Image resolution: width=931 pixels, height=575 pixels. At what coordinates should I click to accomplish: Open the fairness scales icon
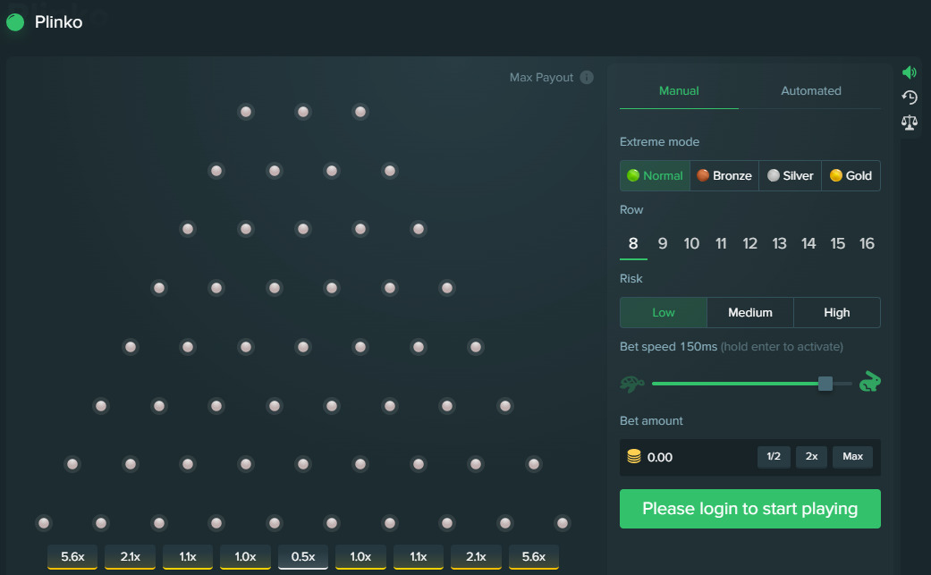(x=910, y=123)
